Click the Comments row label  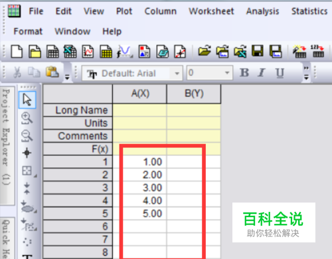(x=78, y=136)
